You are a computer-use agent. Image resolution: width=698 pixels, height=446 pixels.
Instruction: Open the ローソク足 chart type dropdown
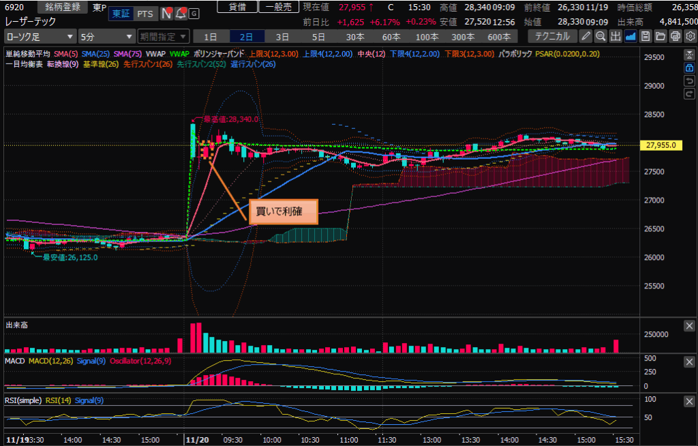point(40,36)
